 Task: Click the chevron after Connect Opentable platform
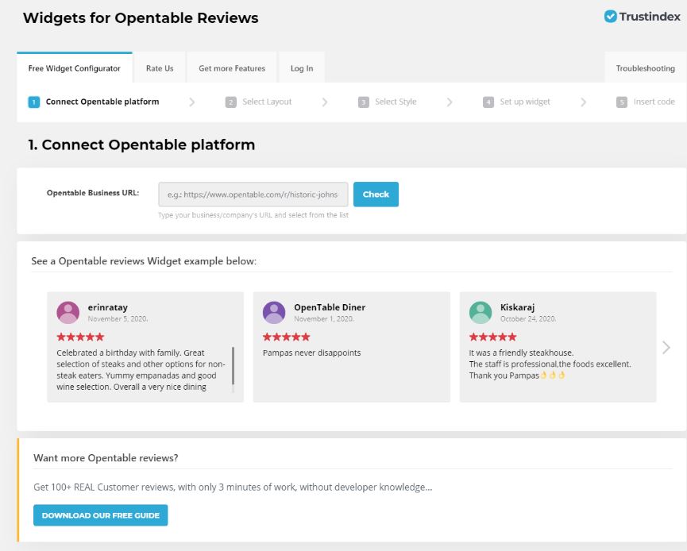pyautogui.click(x=192, y=102)
